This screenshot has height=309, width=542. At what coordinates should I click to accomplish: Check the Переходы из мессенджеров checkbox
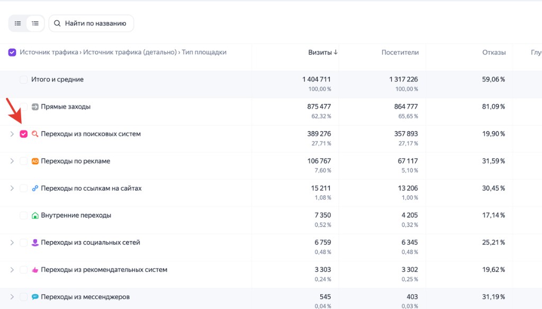click(x=23, y=297)
